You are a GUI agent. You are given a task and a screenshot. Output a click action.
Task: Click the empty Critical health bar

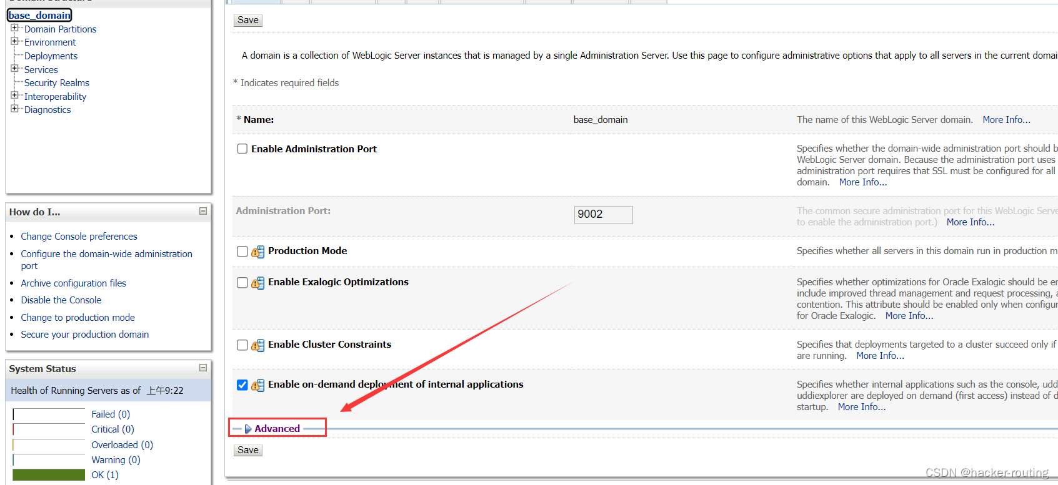[49, 429]
